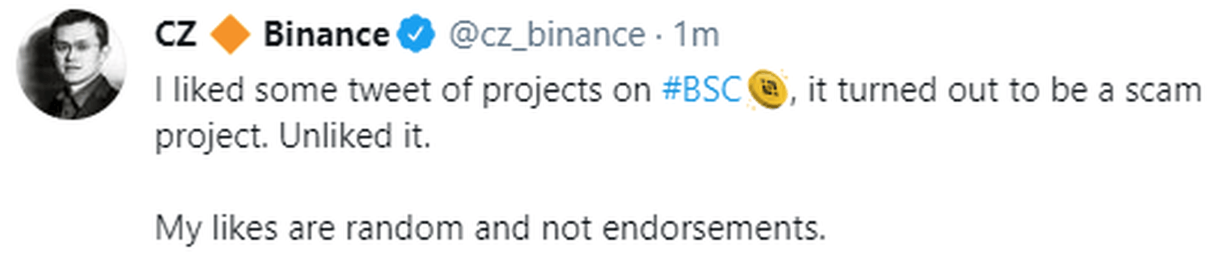This screenshot has height=265, width=1221.
Task: Click the 1m tweet timestamp
Action: pos(696,34)
